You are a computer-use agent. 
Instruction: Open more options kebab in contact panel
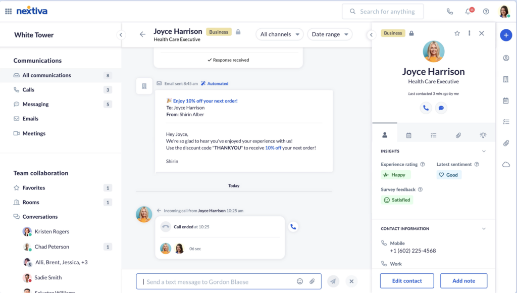tap(469, 33)
